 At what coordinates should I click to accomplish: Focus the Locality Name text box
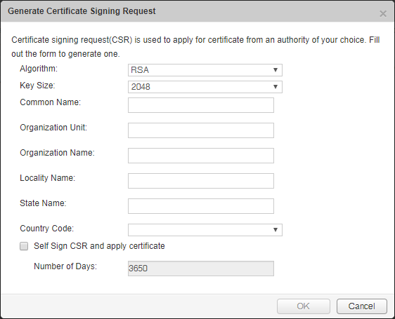(201, 181)
